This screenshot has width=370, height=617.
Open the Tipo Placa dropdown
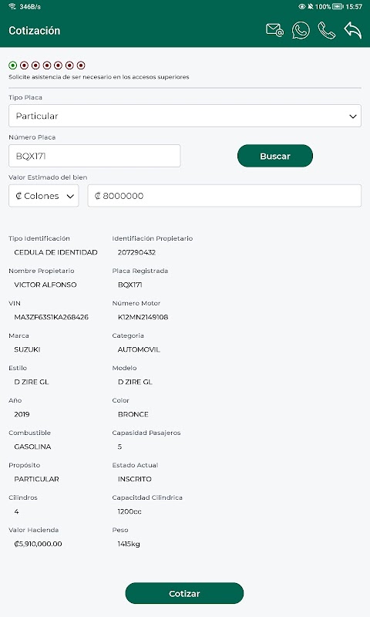pos(185,116)
